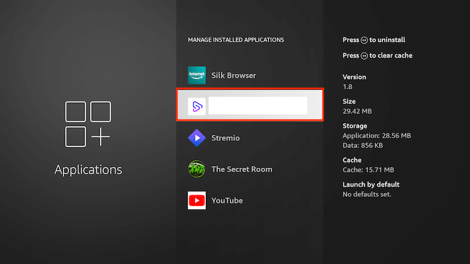470x264 pixels.
Task: Click the Applications title text
Action: pyautogui.click(x=88, y=170)
